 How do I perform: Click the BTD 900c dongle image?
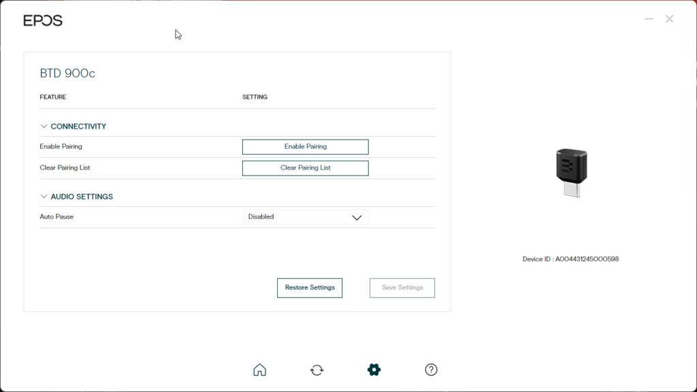point(570,173)
